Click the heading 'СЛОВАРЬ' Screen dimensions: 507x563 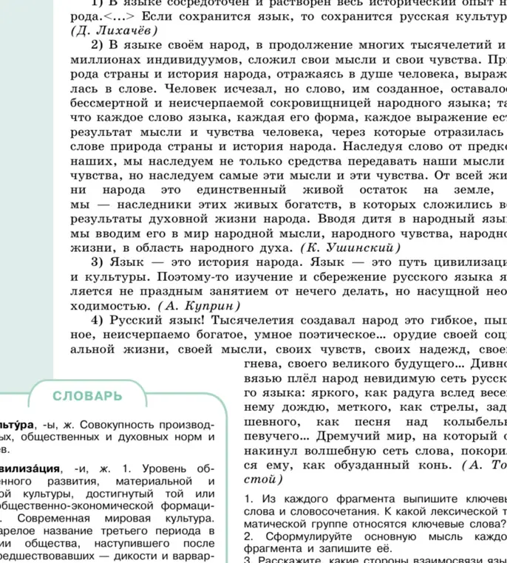click(x=88, y=396)
